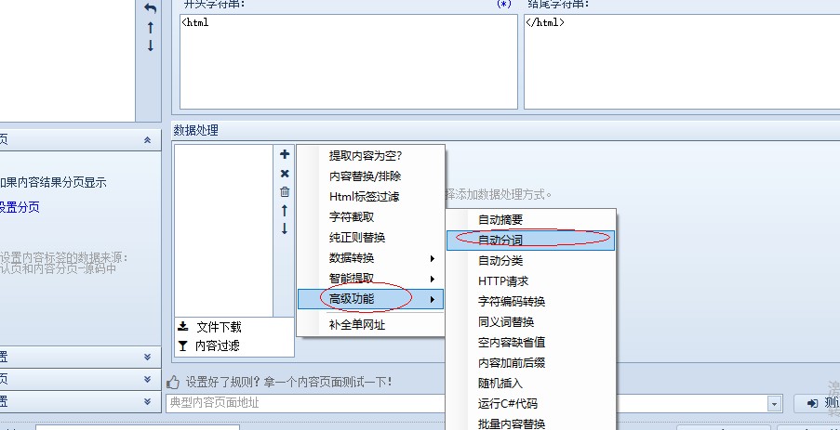Click the 内容过滤 filter option
840x430 pixels.
219,345
